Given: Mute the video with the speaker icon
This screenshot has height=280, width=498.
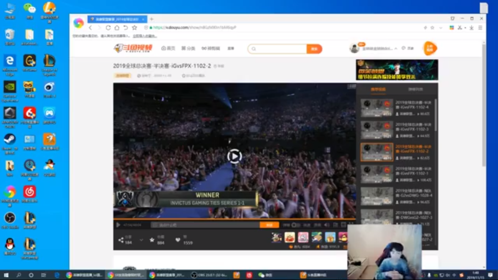Looking at the screenshot, I should pyautogui.click(x=327, y=225).
